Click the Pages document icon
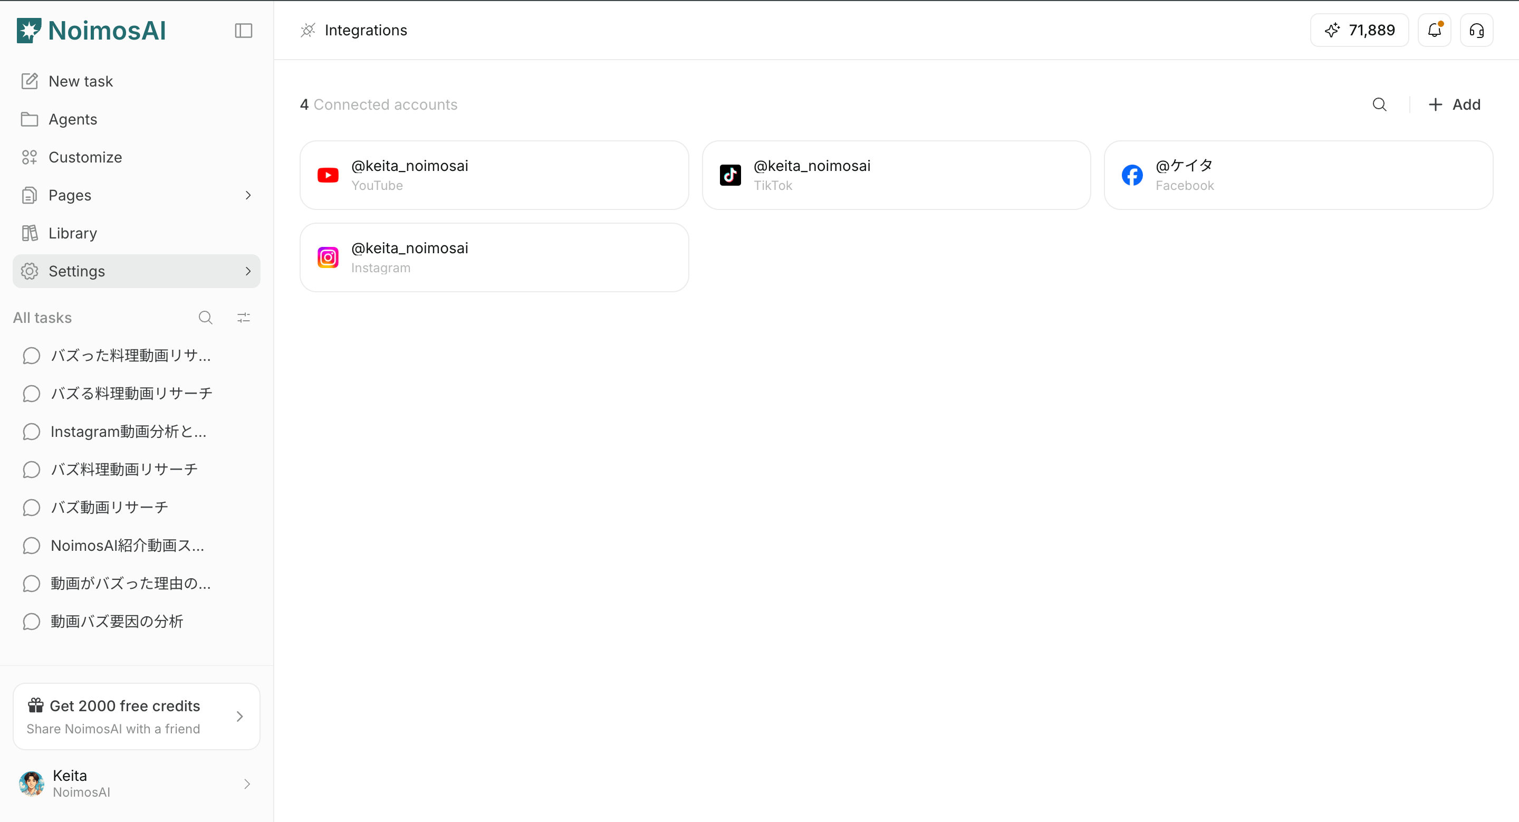 pos(30,195)
